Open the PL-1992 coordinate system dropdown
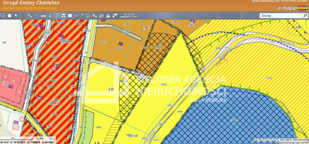 point(45,138)
